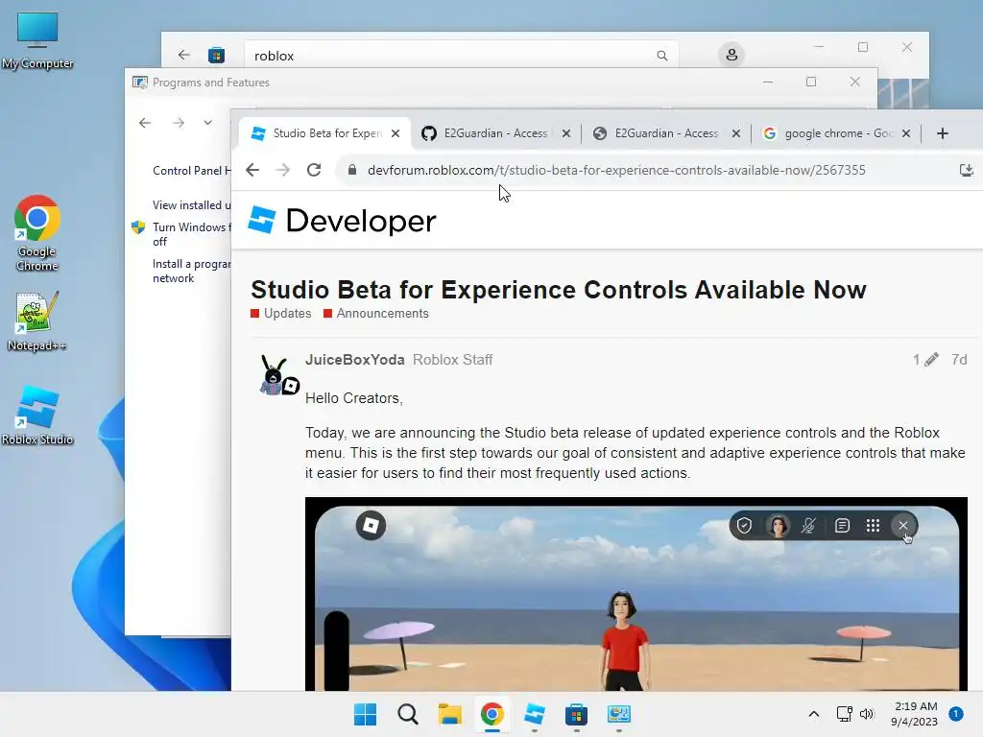Click the Updates category link
Screen dimensions: 983x737
point(281,314)
